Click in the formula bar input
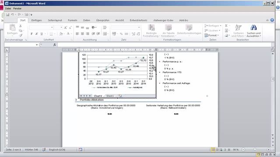Image resolution: width=280 pixels, height=157 pixels. point(164,44)
